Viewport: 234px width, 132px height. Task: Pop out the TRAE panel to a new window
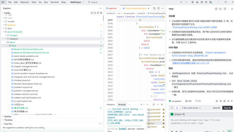(225, 9)
